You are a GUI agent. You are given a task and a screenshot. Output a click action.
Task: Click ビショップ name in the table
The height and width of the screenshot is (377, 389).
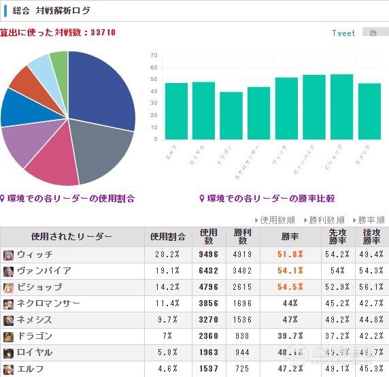tap(39, 287)
